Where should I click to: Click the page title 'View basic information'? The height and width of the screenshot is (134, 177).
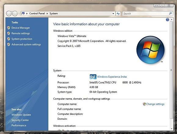[86, 24]
